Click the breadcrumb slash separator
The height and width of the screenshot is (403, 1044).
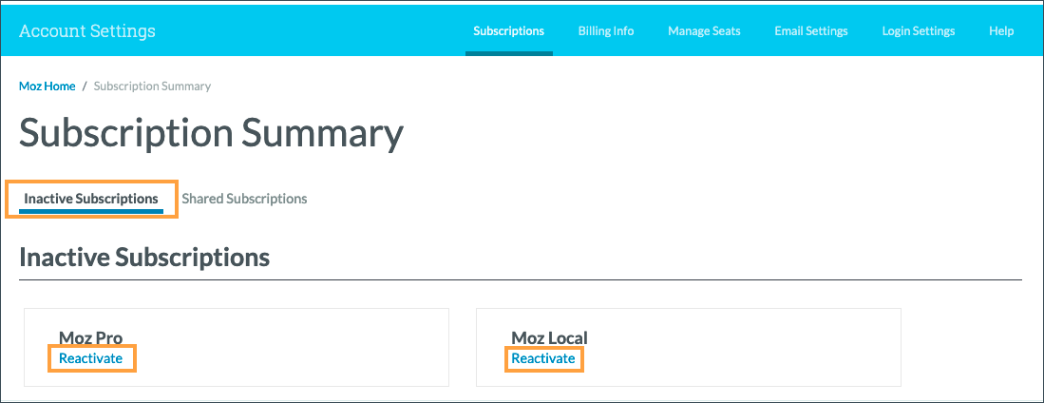click(x=85, y=86)
